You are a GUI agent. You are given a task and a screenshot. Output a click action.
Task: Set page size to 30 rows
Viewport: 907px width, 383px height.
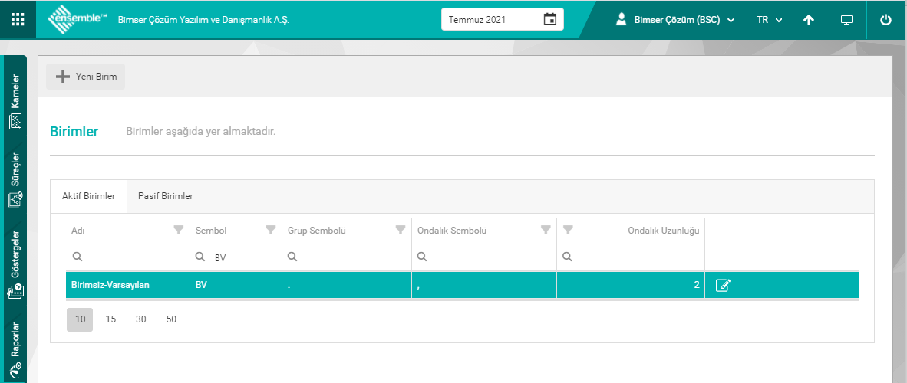pos(140,319)
